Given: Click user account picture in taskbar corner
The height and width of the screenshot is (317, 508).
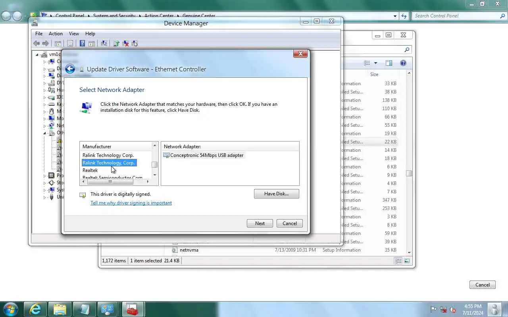Looking at the screenshot, I should [x=494, y=309].
